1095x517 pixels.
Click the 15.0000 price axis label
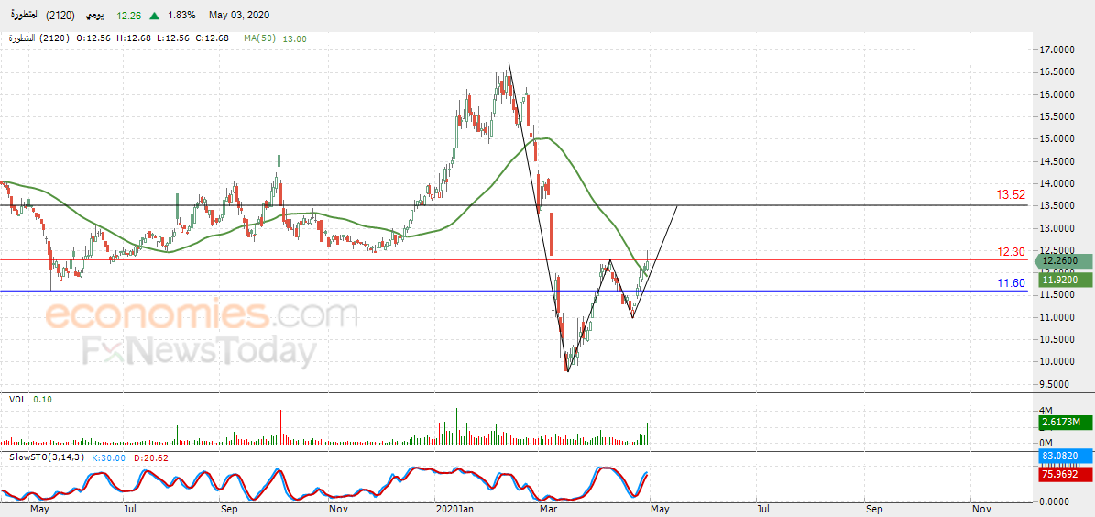point(1057,139)
